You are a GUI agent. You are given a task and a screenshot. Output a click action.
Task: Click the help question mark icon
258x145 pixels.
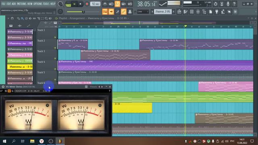234,4
